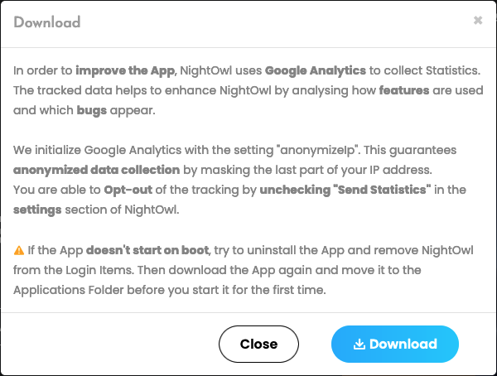Click the "Applications Folder" text
The width and height of the screenshot is (497, 376).
[x=69, y=290]
